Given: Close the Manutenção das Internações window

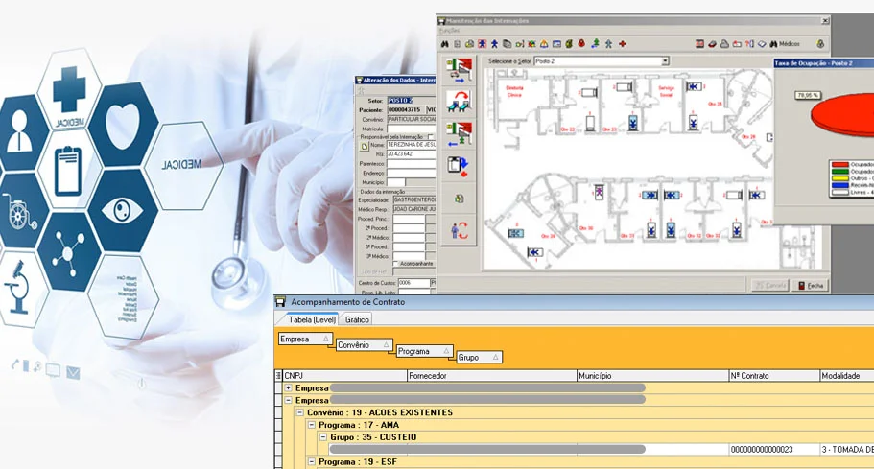Looking at the screenshot, I should 825,20.
